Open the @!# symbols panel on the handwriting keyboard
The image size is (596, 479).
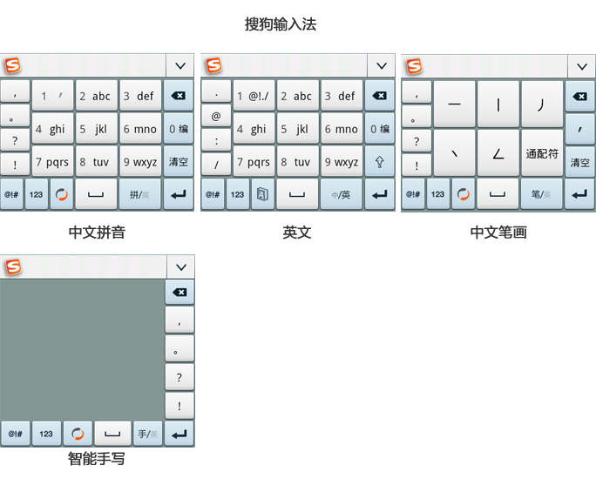pyautogui.click(x=15, y=433)
